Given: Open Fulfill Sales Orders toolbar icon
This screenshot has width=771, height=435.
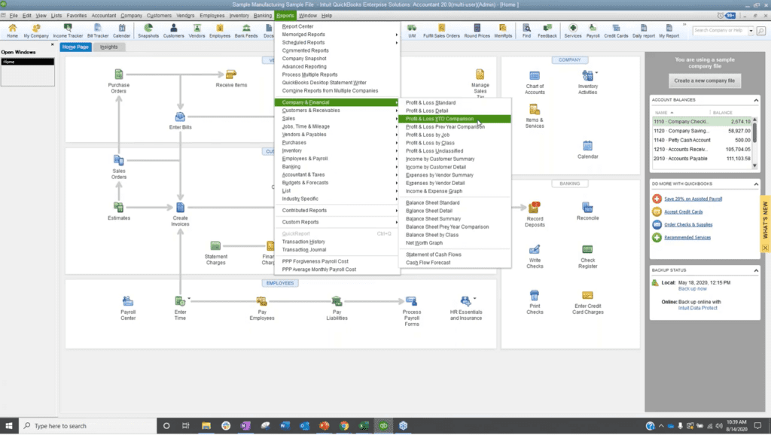Looking at the screenshot, I should click(441, 30).
